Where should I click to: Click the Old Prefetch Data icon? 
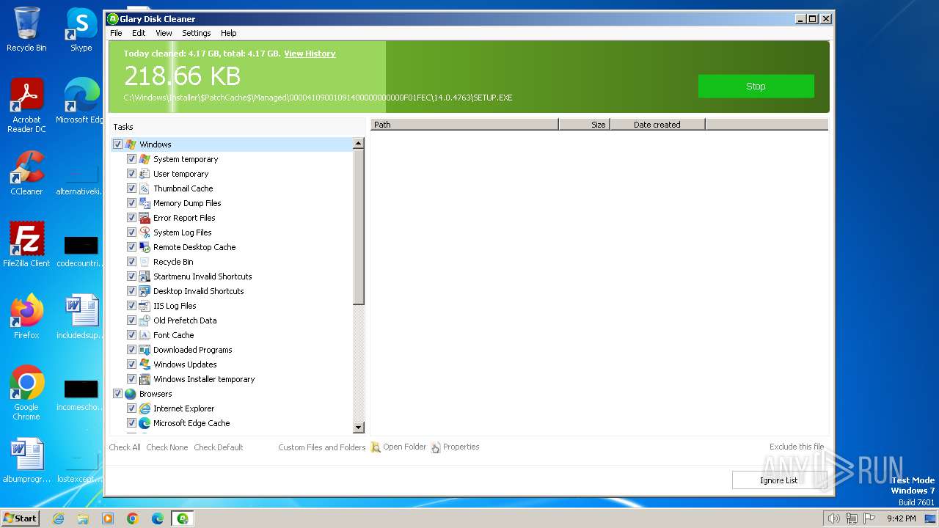tap(145, 320)
